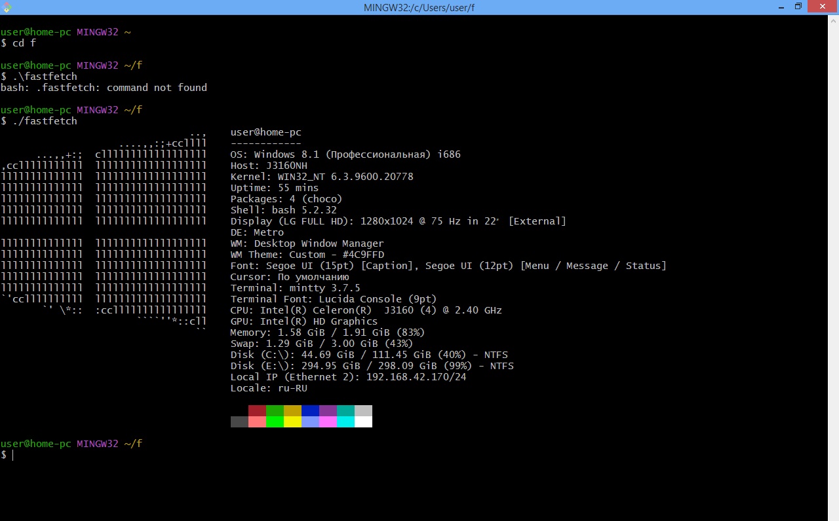This screenshot has width=839, height=521.
Task: Select the dark gray color block
Action: click(x=239, y=422)
